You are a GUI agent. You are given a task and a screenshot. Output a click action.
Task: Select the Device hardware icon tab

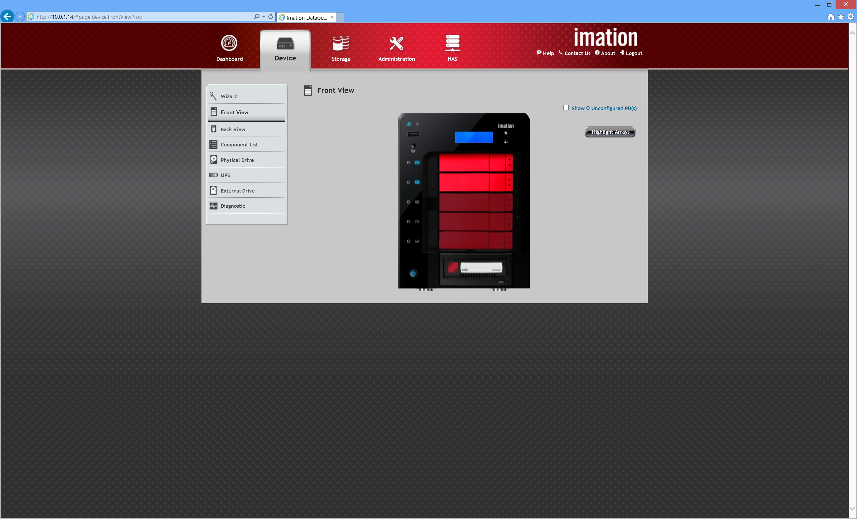pyautogui.click(x=285, y=44)
